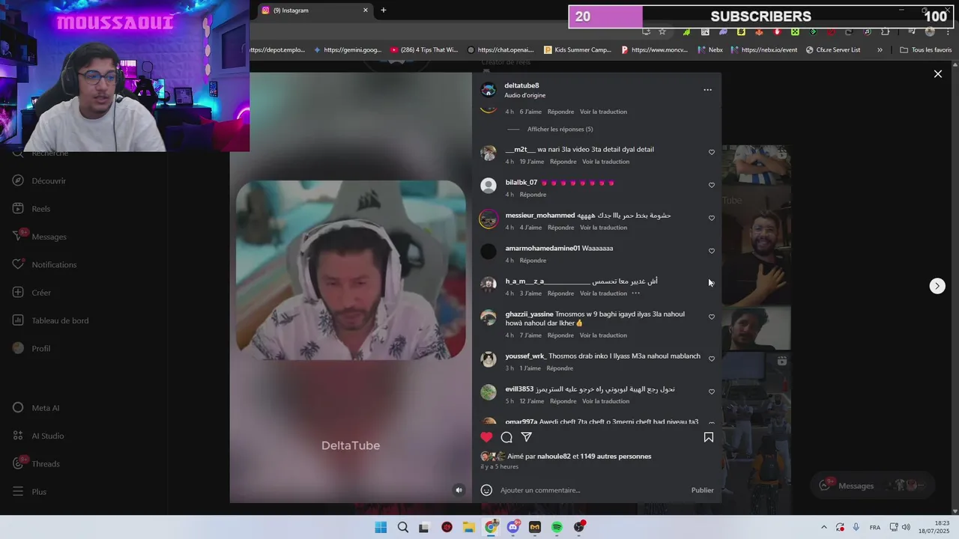Open Gemini bookmark
The image size is (959, 539).
[x=348, y=50]
